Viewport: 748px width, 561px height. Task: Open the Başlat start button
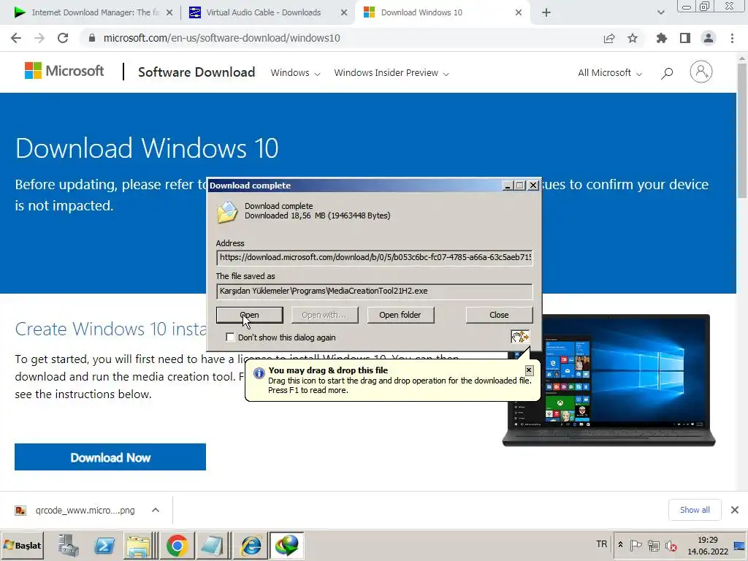tap(23, 545)
